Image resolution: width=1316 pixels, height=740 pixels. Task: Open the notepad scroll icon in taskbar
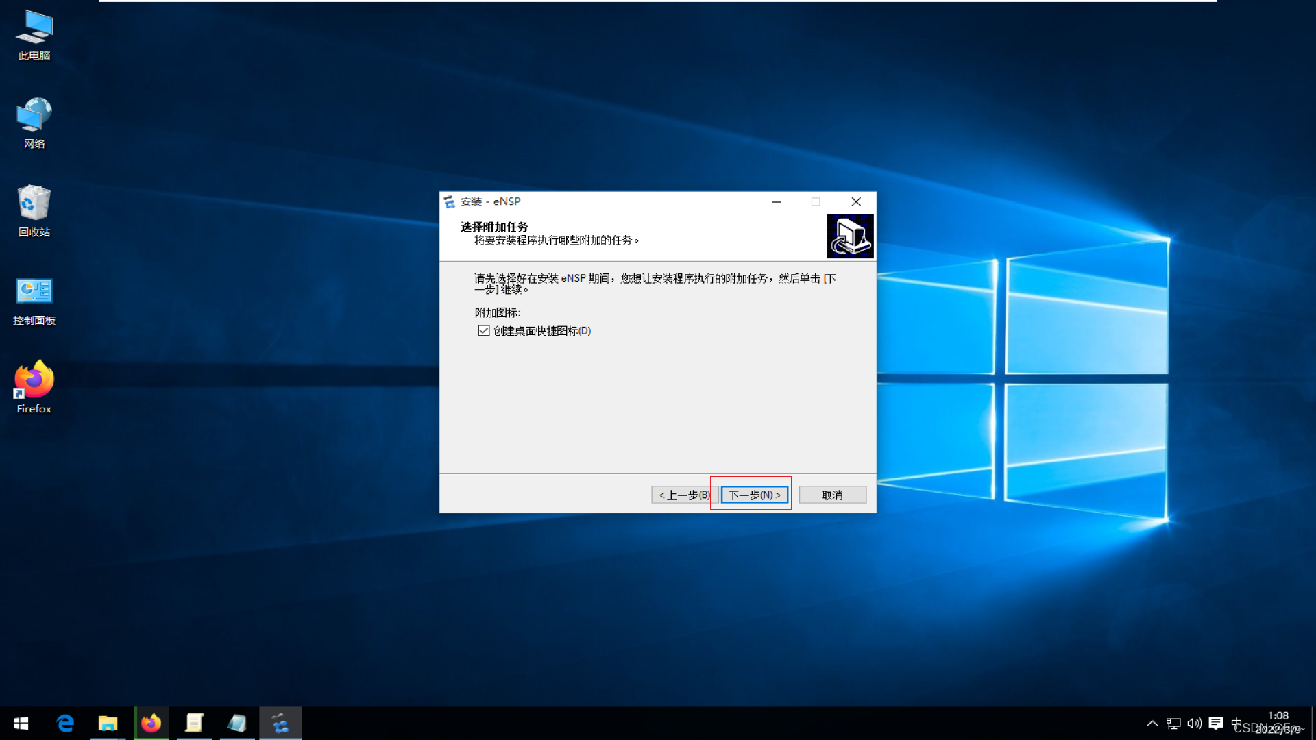tap(194, 724)
